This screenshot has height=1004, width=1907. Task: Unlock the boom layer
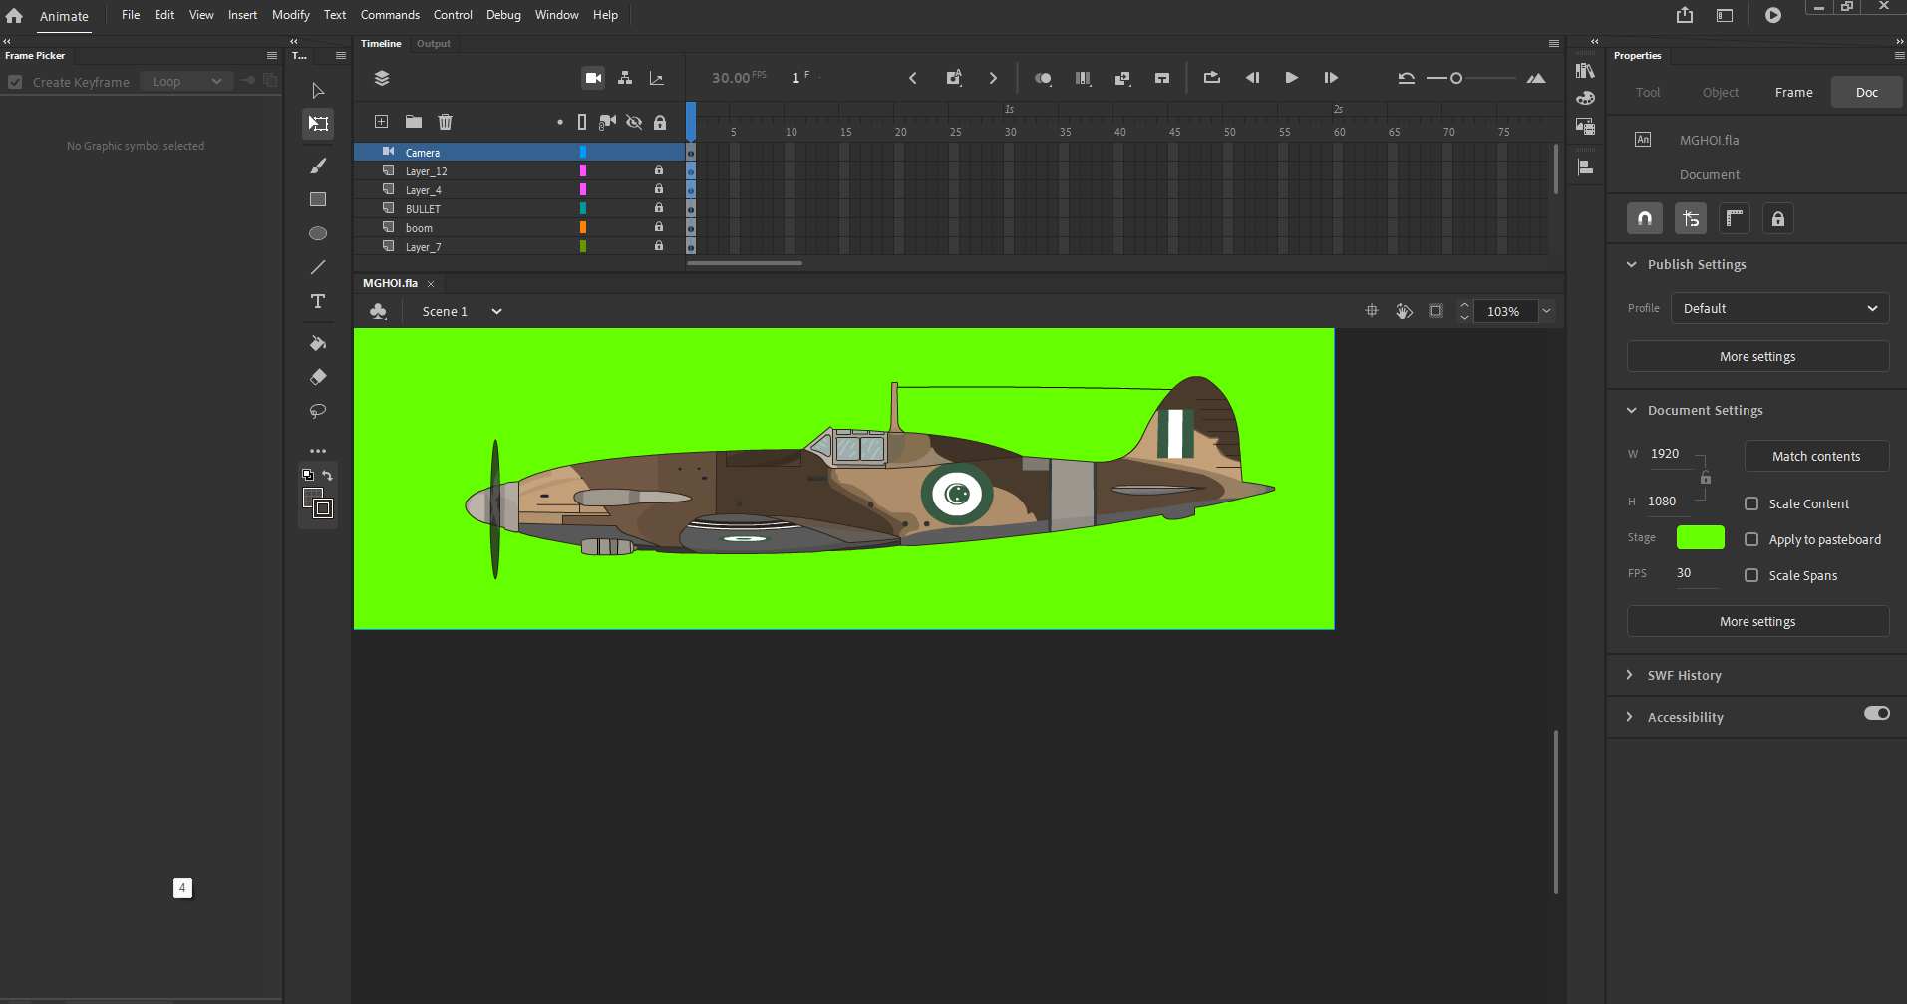[658, 227]
